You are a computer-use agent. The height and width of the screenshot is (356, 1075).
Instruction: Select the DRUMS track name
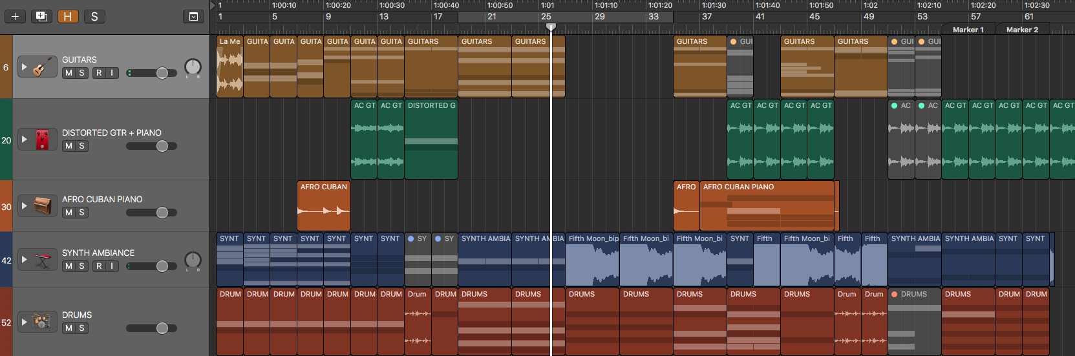click(77, 315)
